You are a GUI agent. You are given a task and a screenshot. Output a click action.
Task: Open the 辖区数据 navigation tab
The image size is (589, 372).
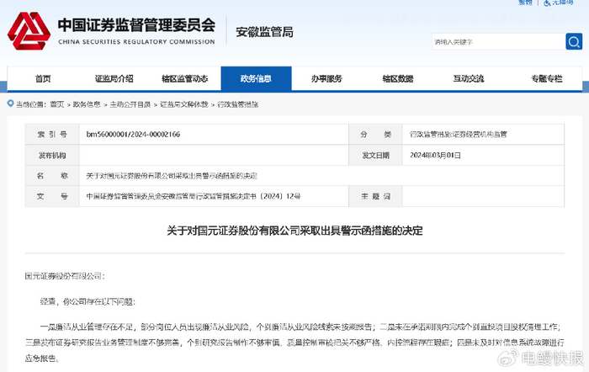[398, 78]
